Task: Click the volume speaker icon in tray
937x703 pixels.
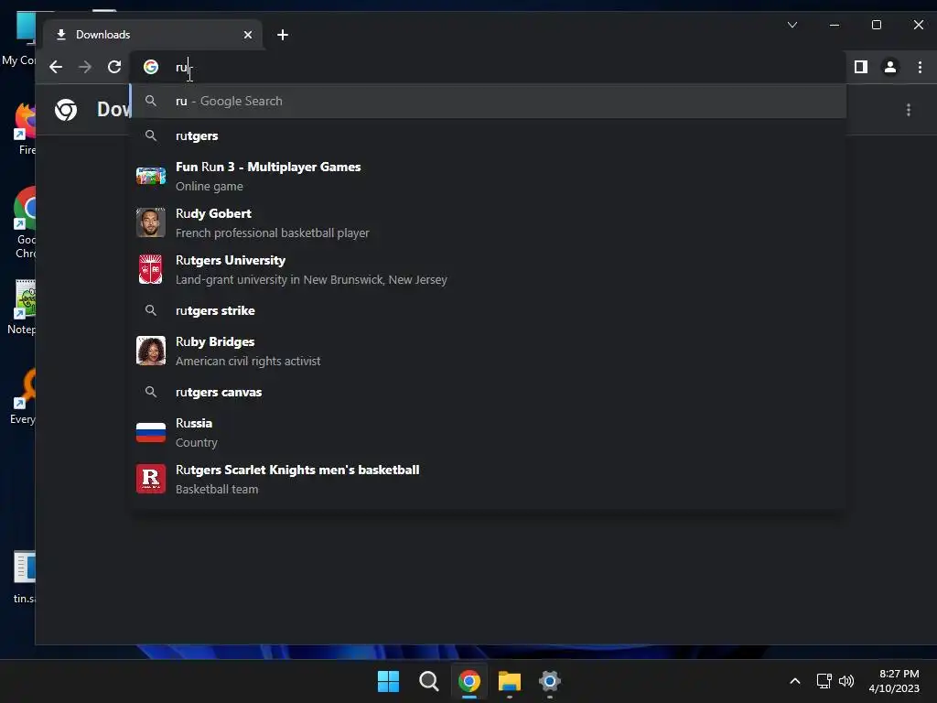Action: pos(846,681)
